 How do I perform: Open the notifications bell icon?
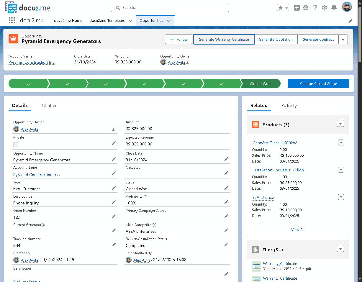click(x=334, y=8)
